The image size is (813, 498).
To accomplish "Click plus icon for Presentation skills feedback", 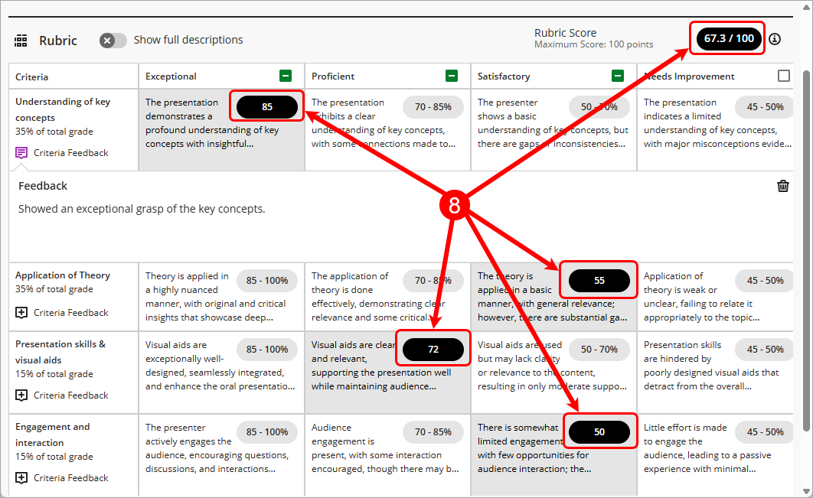I will (x=21, y=395).
